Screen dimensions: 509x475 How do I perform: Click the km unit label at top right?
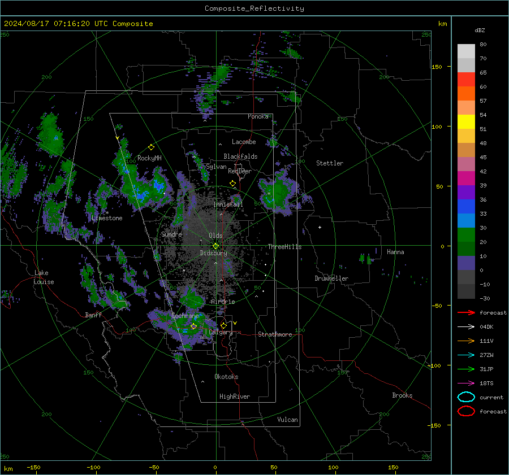[x=442, y=24]
